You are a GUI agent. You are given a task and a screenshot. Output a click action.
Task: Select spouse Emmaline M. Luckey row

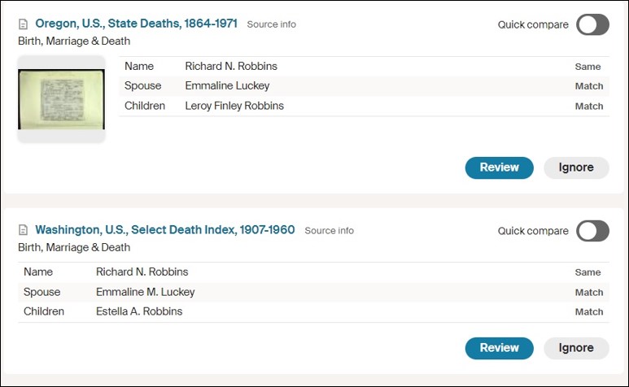click(145, 292)
